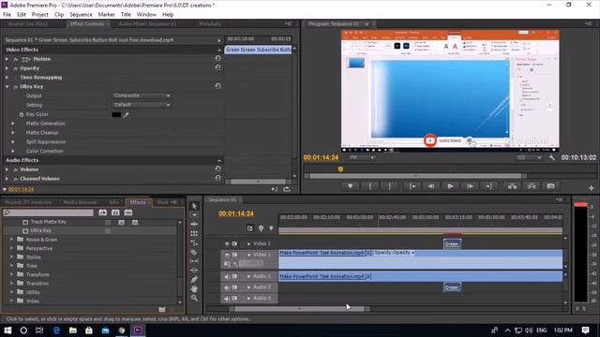Open program monitor settings wrench
This screenshot has height=337, width=600.
(552, 157)
